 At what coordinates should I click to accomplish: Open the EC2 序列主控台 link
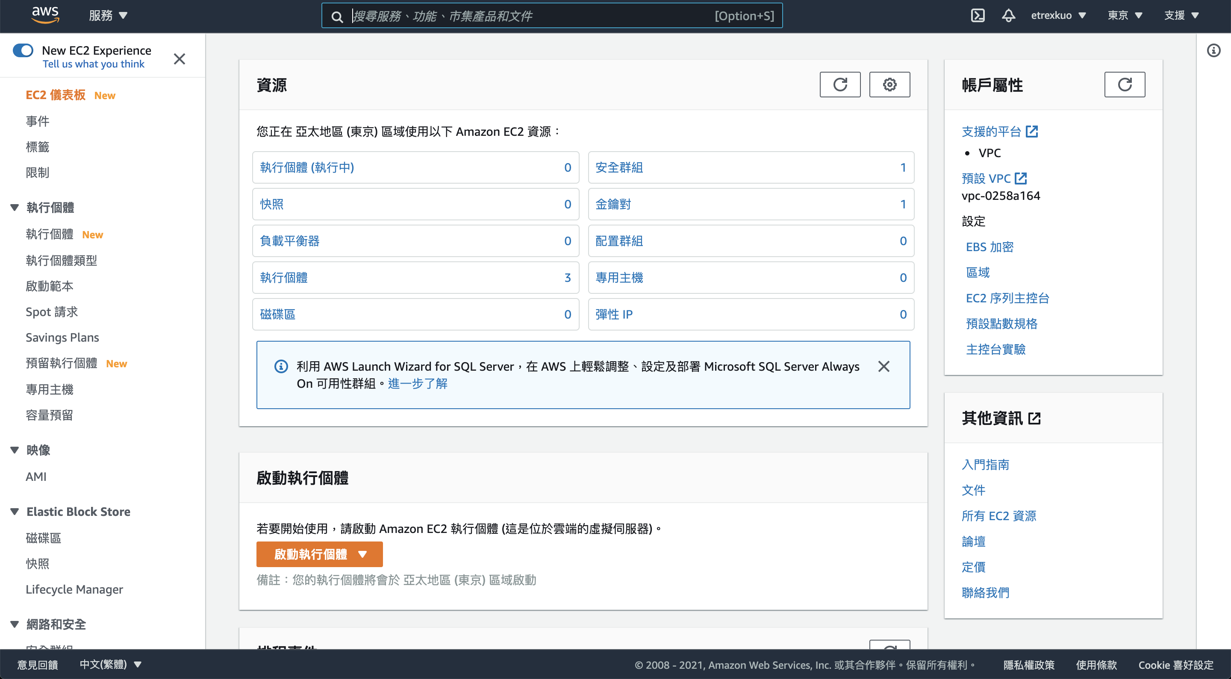click(x=1007, y=298)
